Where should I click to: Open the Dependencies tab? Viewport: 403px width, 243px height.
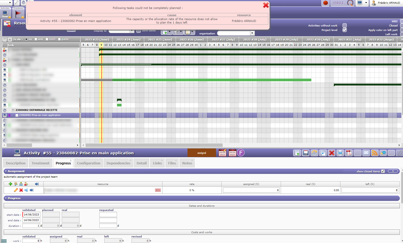[x=118, y=163]
